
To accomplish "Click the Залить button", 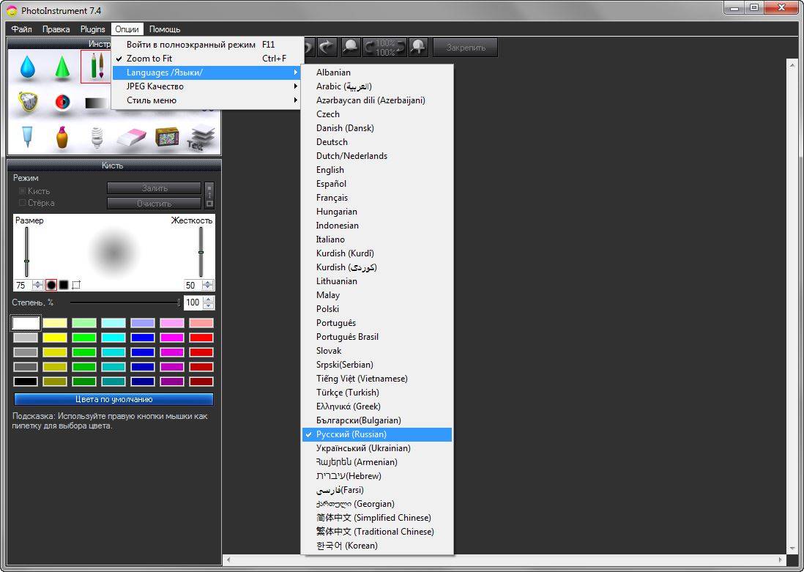I will pos(155,188).
